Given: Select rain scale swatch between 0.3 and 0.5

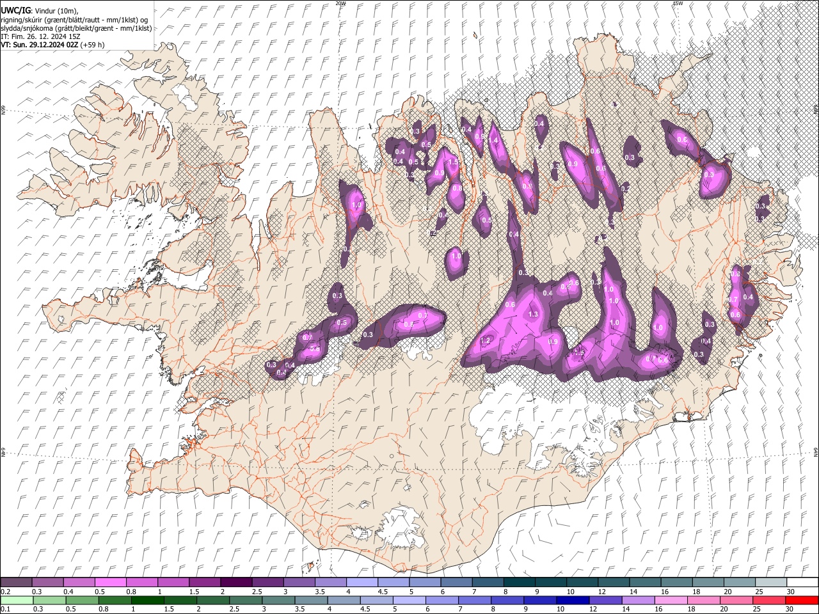Looking at the screenshot, I should 49,600.
